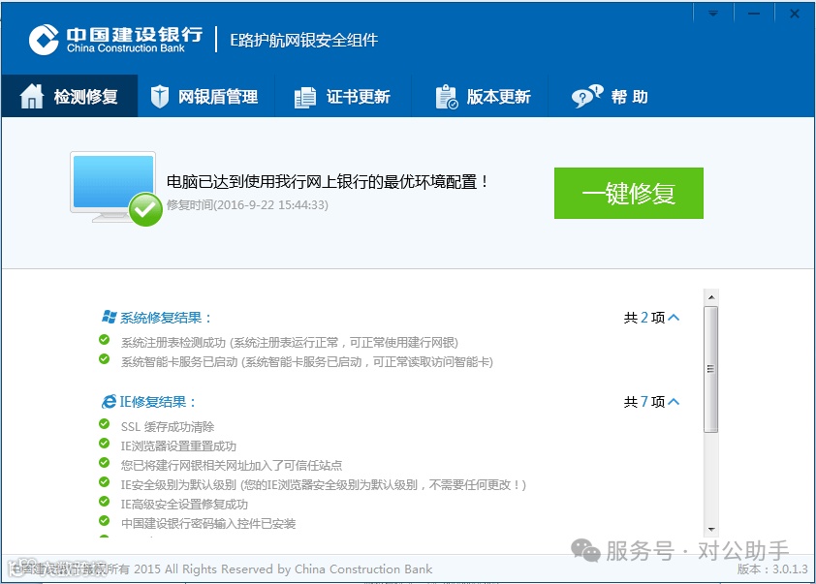816x584 pixels.
Task: Click the scrollbar down arrow
Action: [x=711, y=530]
